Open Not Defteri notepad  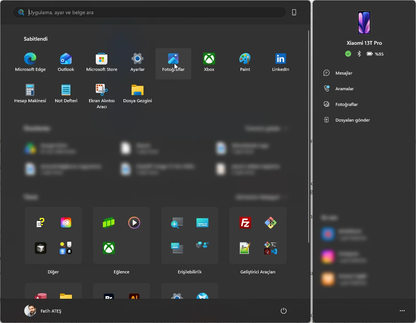66,94
